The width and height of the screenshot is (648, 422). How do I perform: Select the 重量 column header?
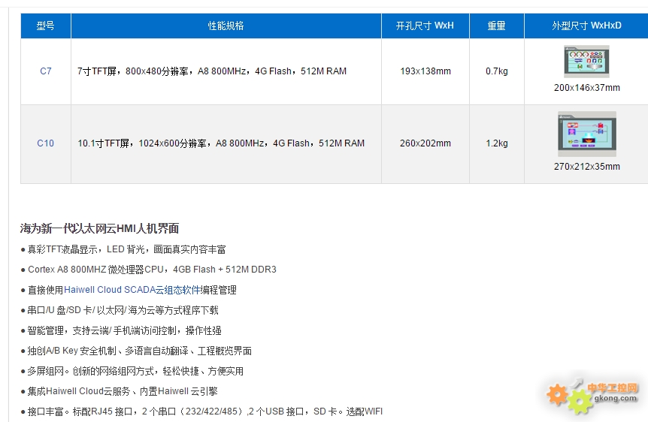click(497, 26)
